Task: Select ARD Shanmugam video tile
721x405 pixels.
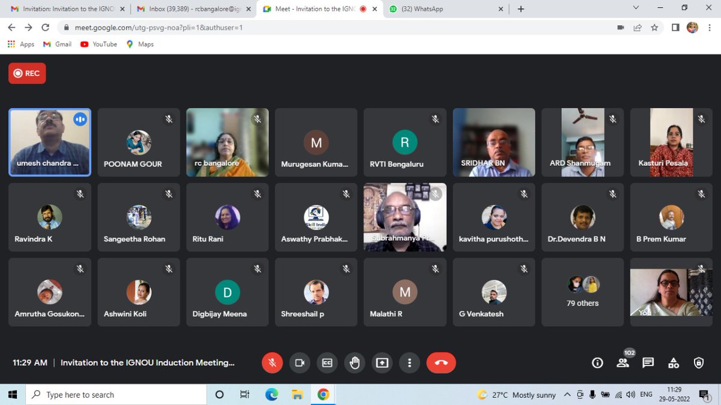Action: (x=583, y=142)
